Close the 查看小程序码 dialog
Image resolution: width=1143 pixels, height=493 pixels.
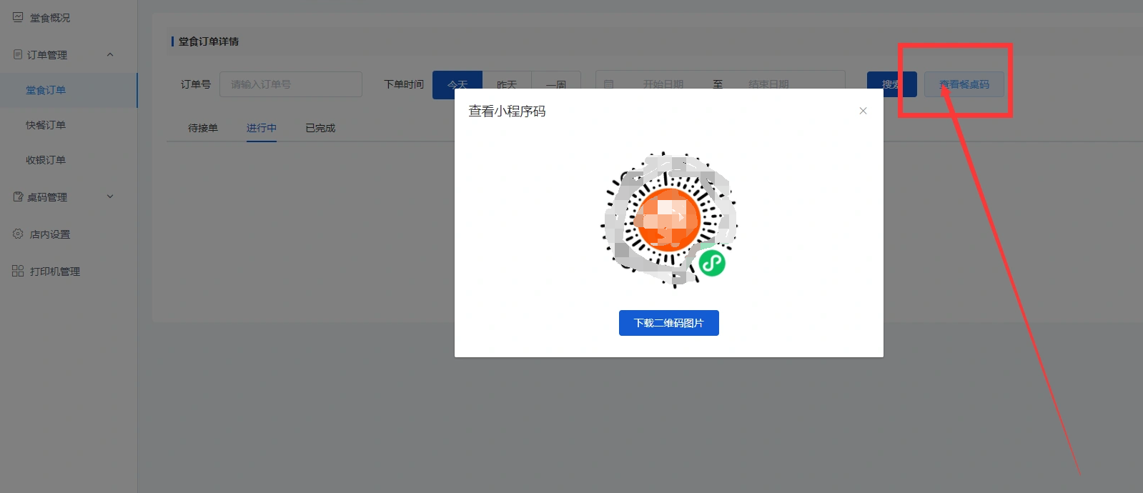tap(863, 111)
